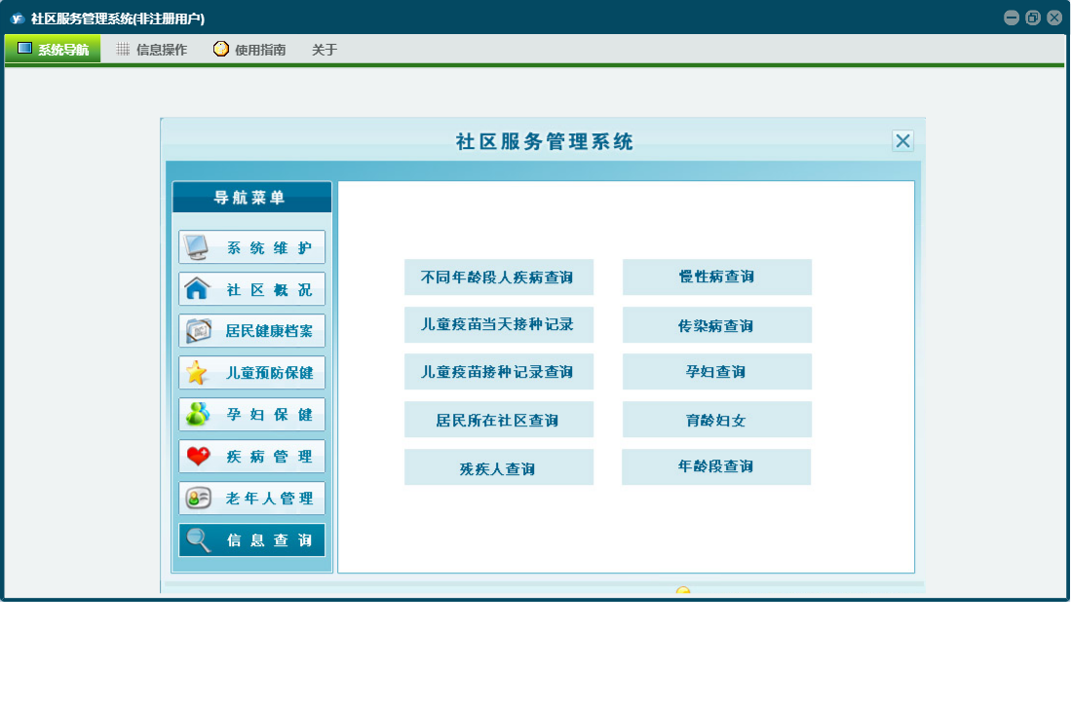Click the blue house icon for 社区概况
The height and width of the screenshot is (704, 1071).
coord(197,288)
